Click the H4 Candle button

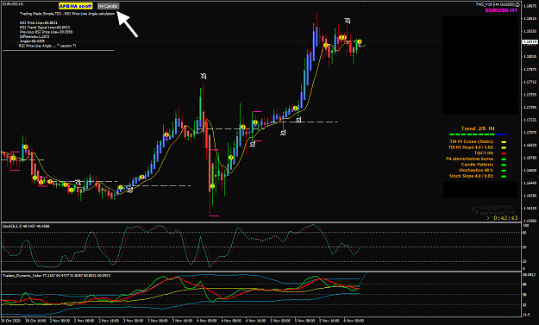point(108,6)
